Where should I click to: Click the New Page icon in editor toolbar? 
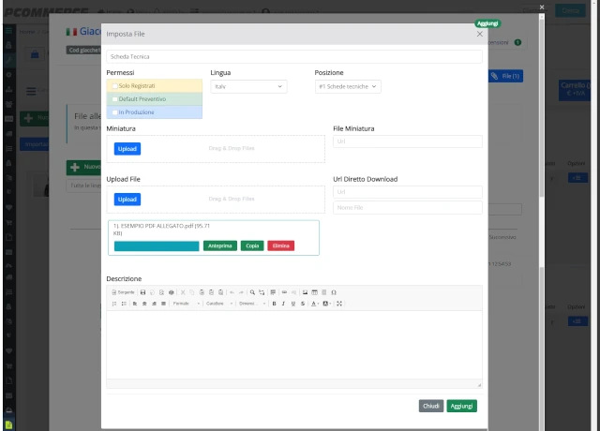(152, 292)
